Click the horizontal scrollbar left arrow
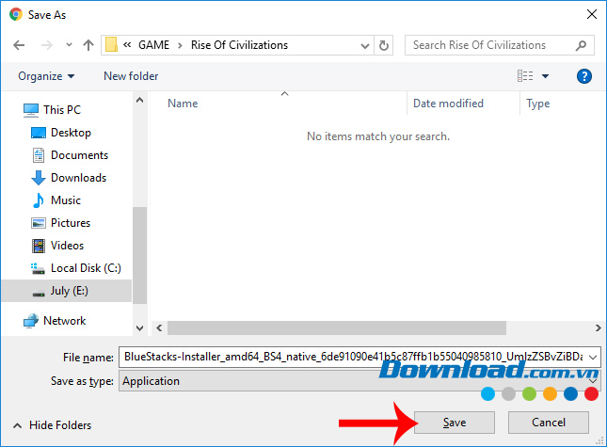 click(x=159, y=327)
